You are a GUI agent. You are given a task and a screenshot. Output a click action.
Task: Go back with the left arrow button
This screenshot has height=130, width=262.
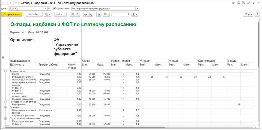click(5, 3)
